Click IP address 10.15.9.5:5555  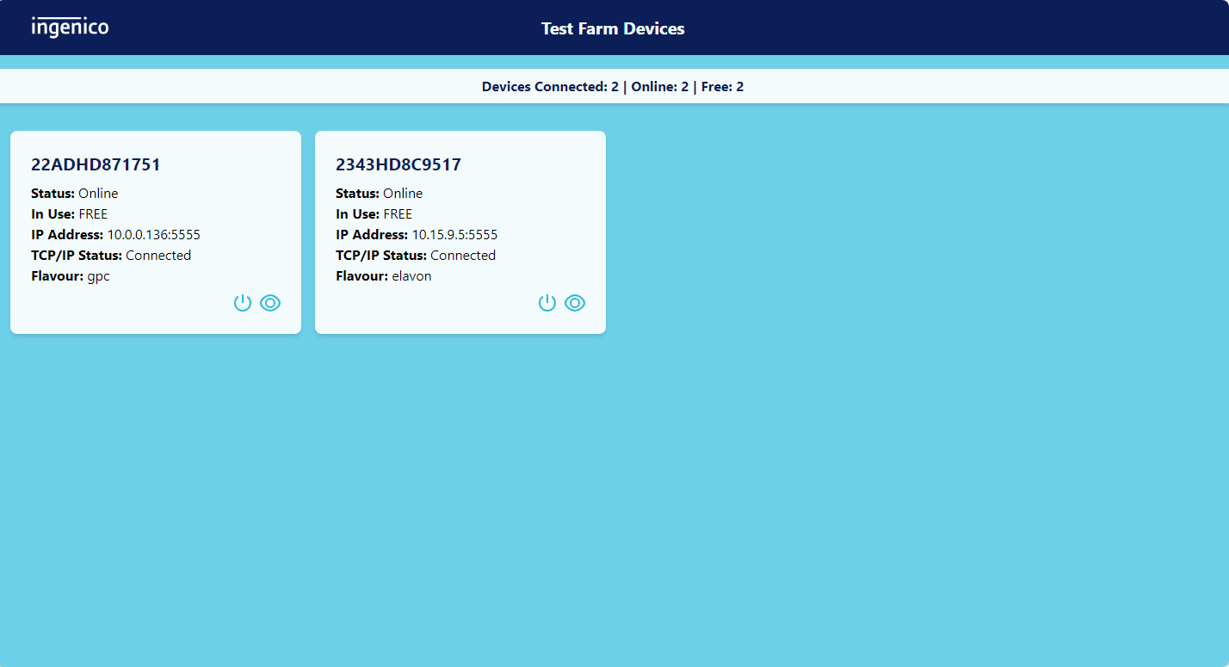454,235
